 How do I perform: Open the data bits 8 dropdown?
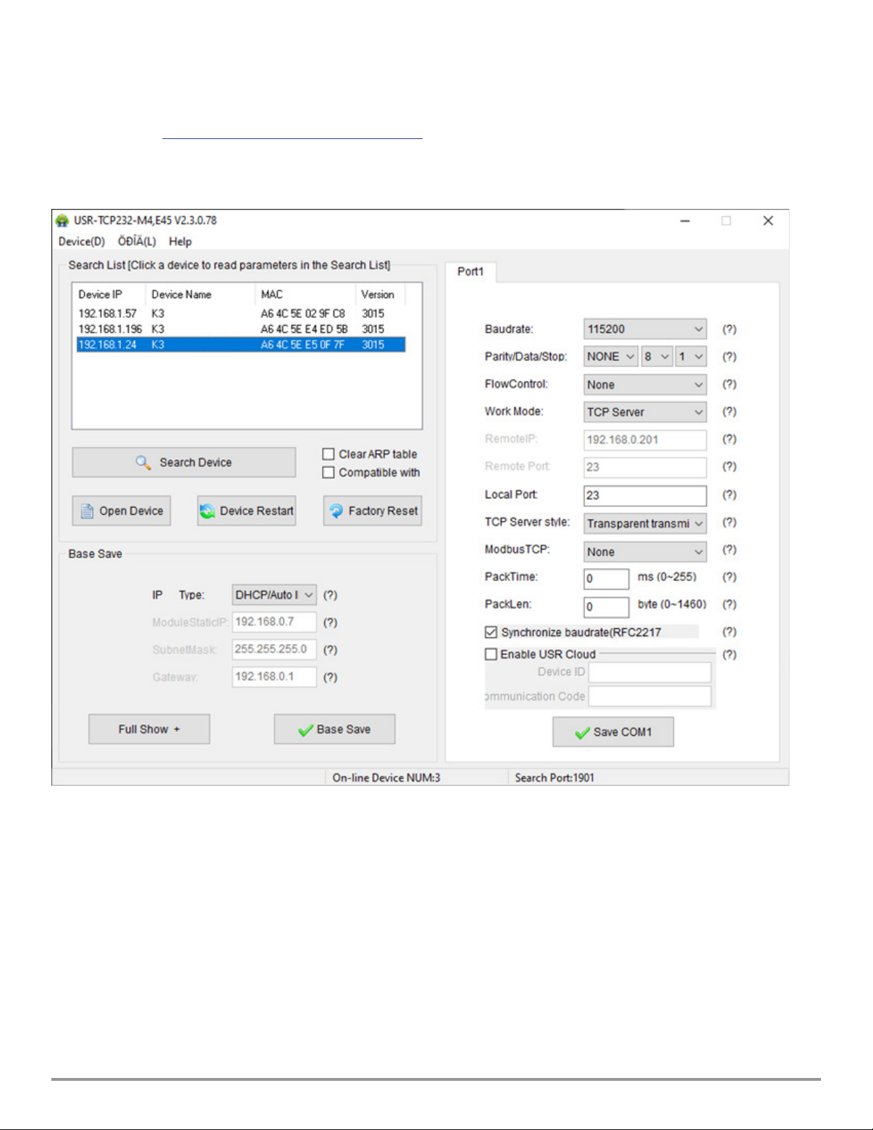656,356
